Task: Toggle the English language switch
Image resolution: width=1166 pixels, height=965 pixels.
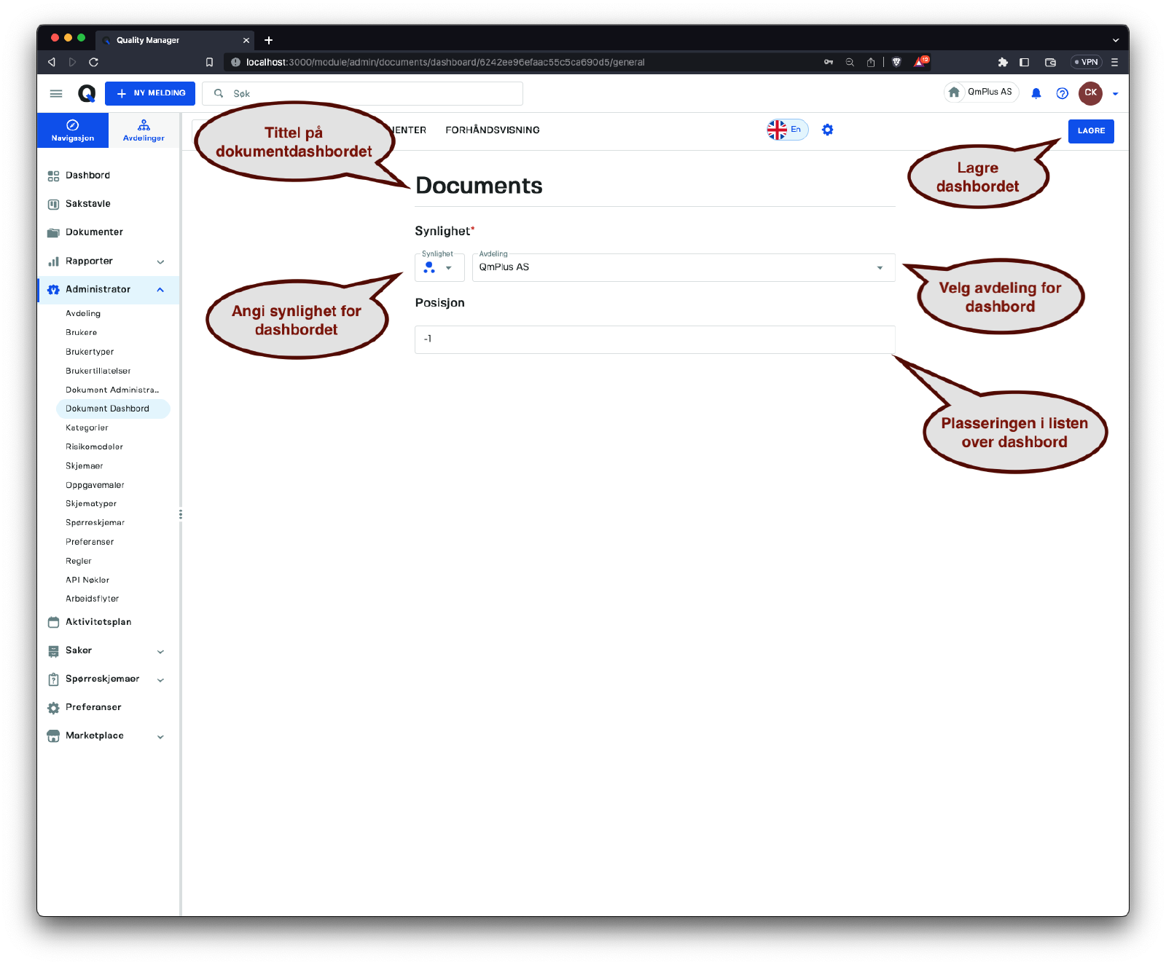Action: [x=787, y=130]
